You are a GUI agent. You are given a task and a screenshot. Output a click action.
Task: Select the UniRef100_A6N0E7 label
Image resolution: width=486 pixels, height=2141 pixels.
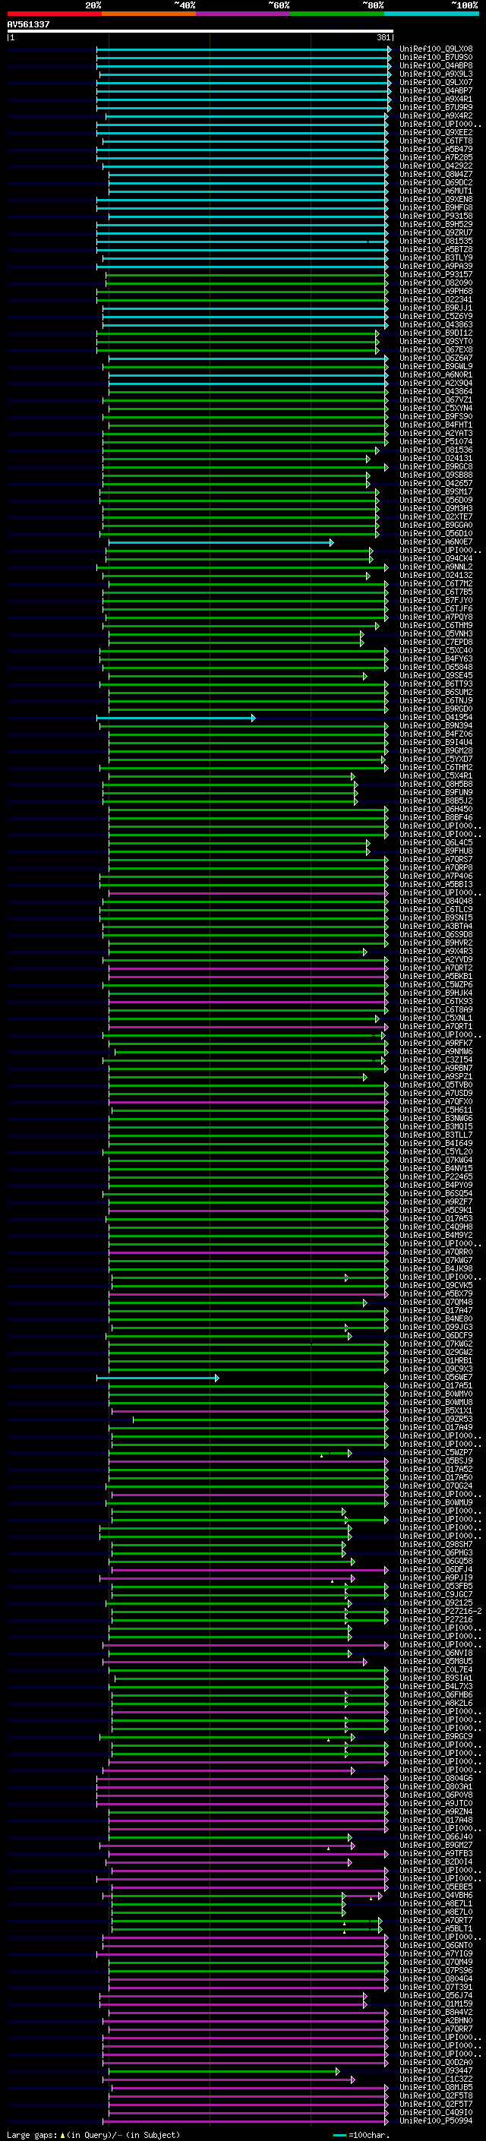(436, 542)
